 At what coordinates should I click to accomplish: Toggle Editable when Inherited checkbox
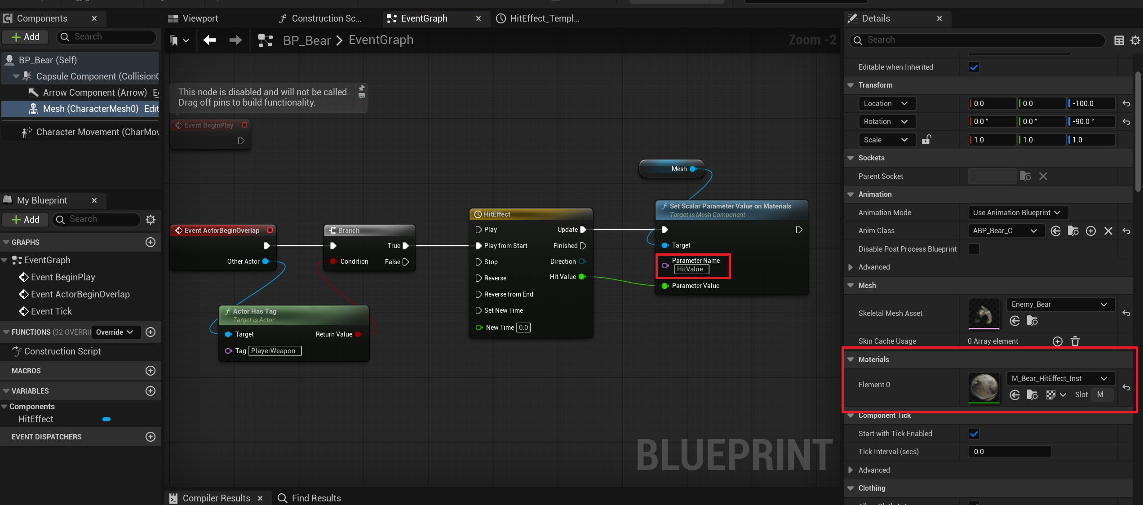[974, 67]
